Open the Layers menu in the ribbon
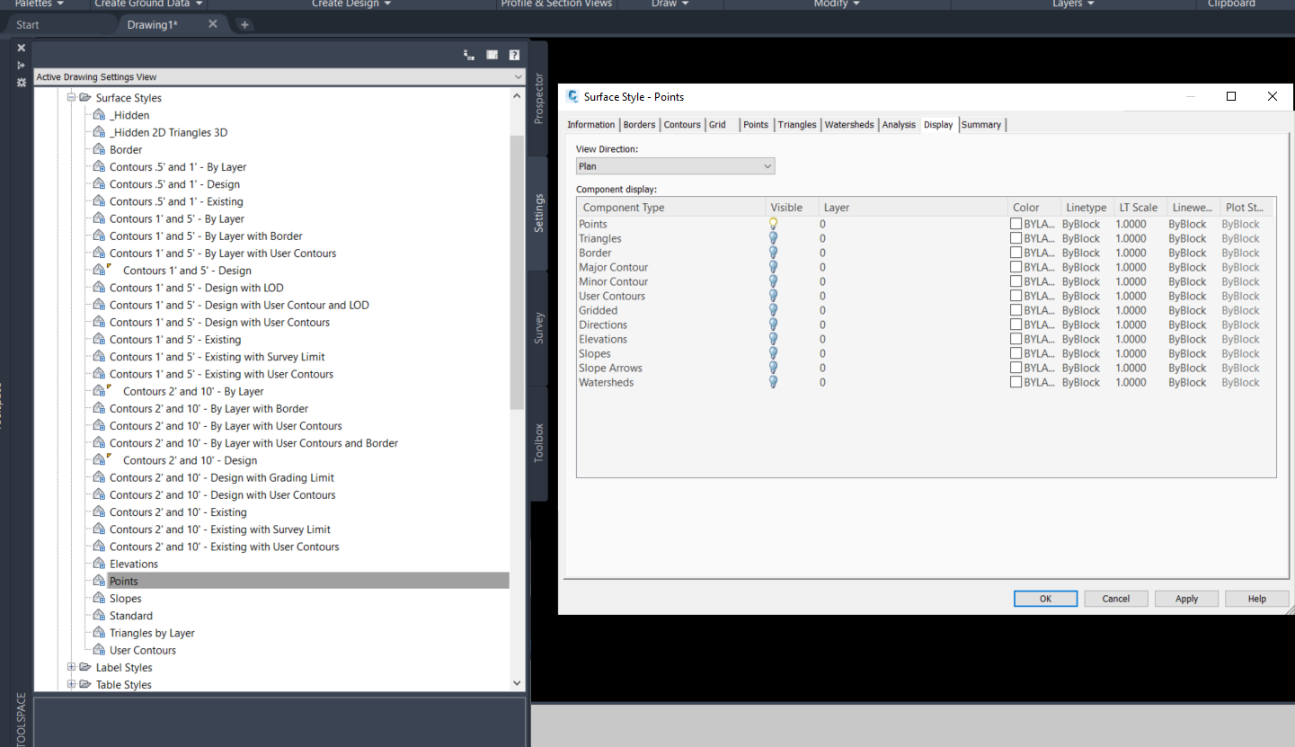Screen dimensions: 1295x747 point(1072,4)
